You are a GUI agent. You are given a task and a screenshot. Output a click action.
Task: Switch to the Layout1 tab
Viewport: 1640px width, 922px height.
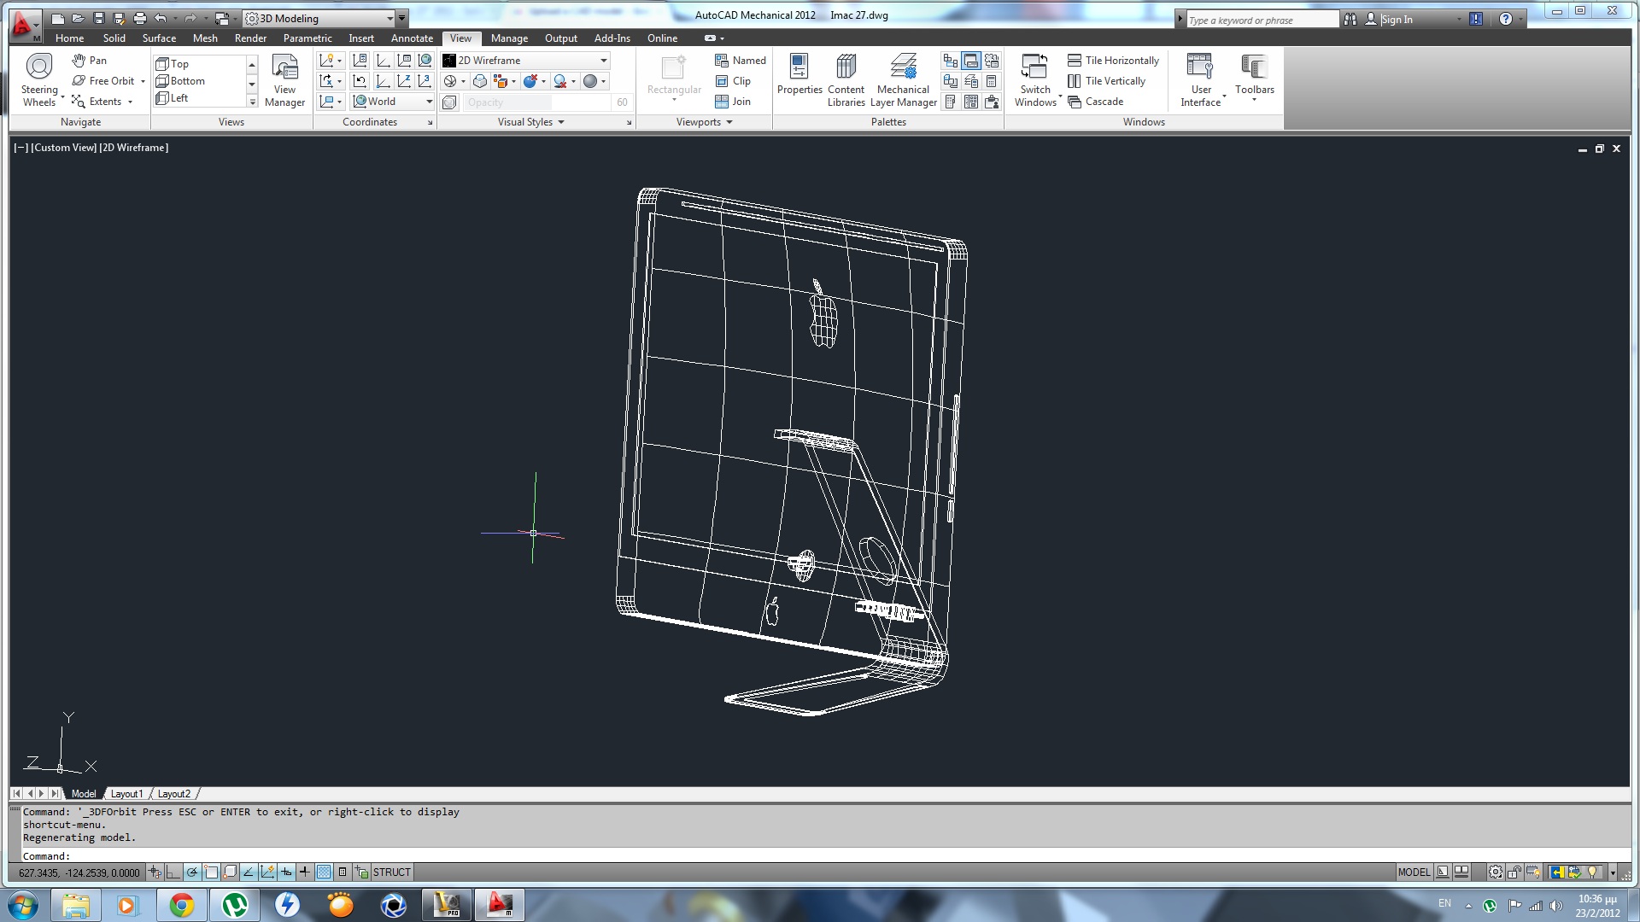pos(126,794)
